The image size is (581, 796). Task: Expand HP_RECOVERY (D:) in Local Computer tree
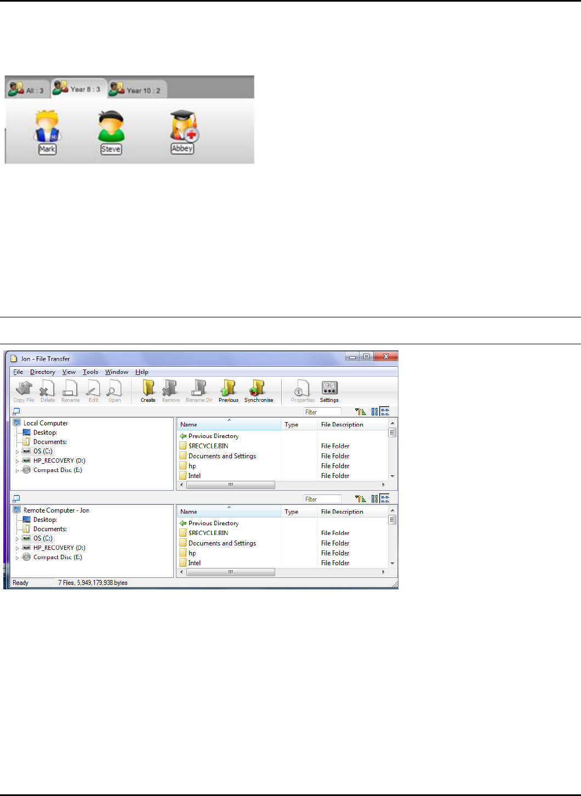tap(17, 461)
